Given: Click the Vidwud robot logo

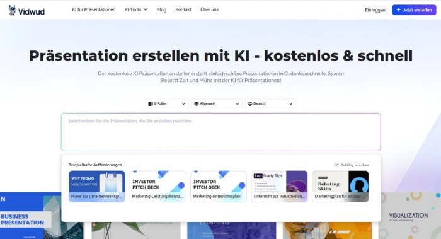Looking at the screenshot, I should (x=12, y=11).
